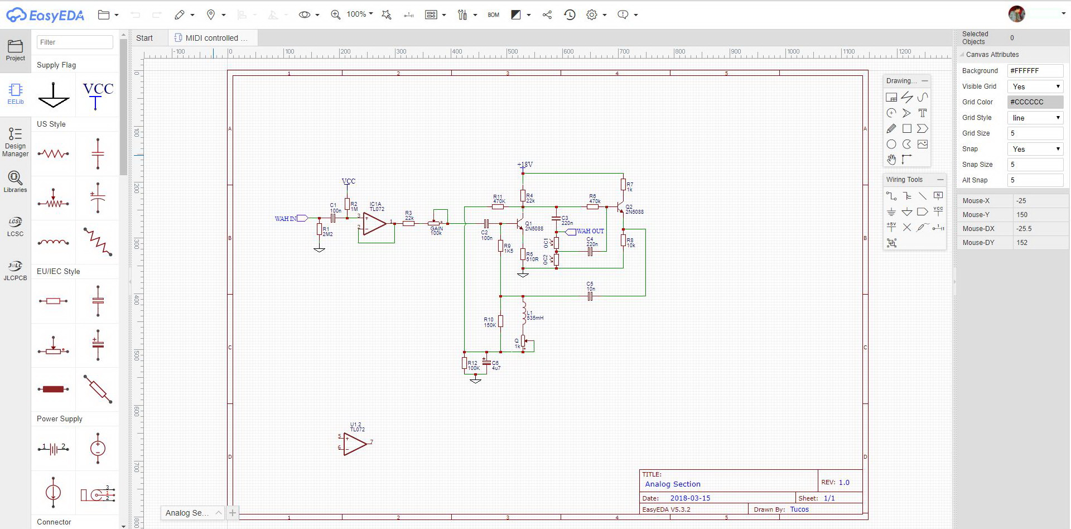Switch to the Start tab

point(144,38)
